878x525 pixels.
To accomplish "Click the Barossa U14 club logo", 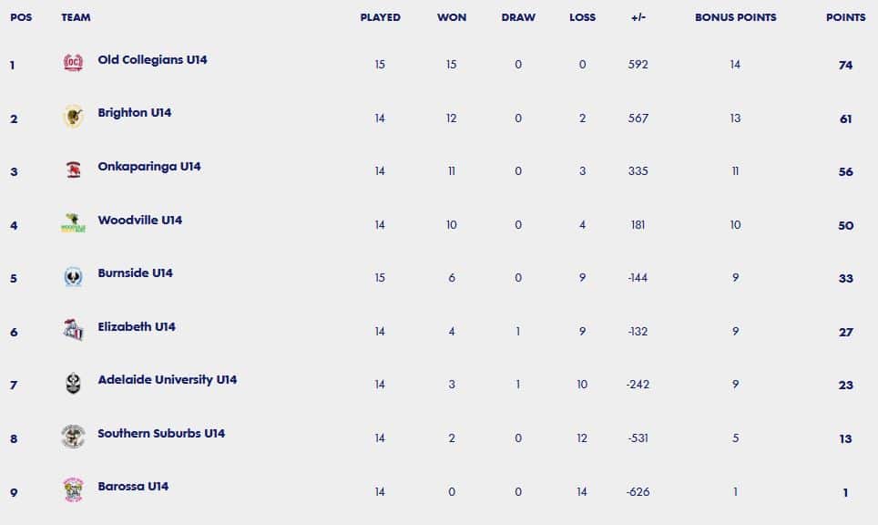I will [x=74, y=489].
